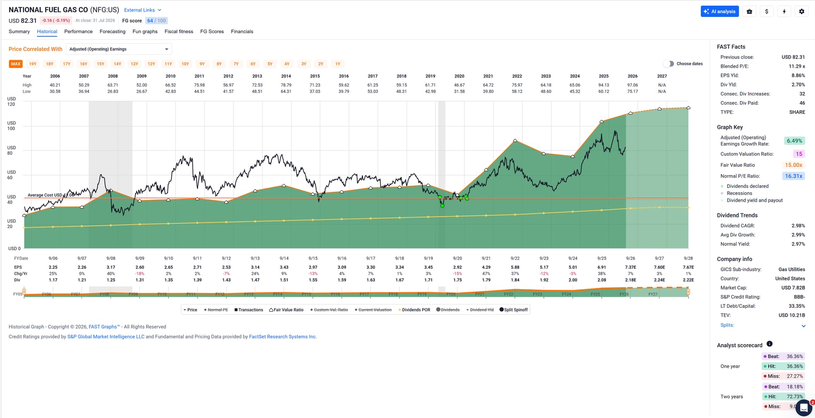Click the Custom Valuation Ratio 15 swatch

click(799, 154)
